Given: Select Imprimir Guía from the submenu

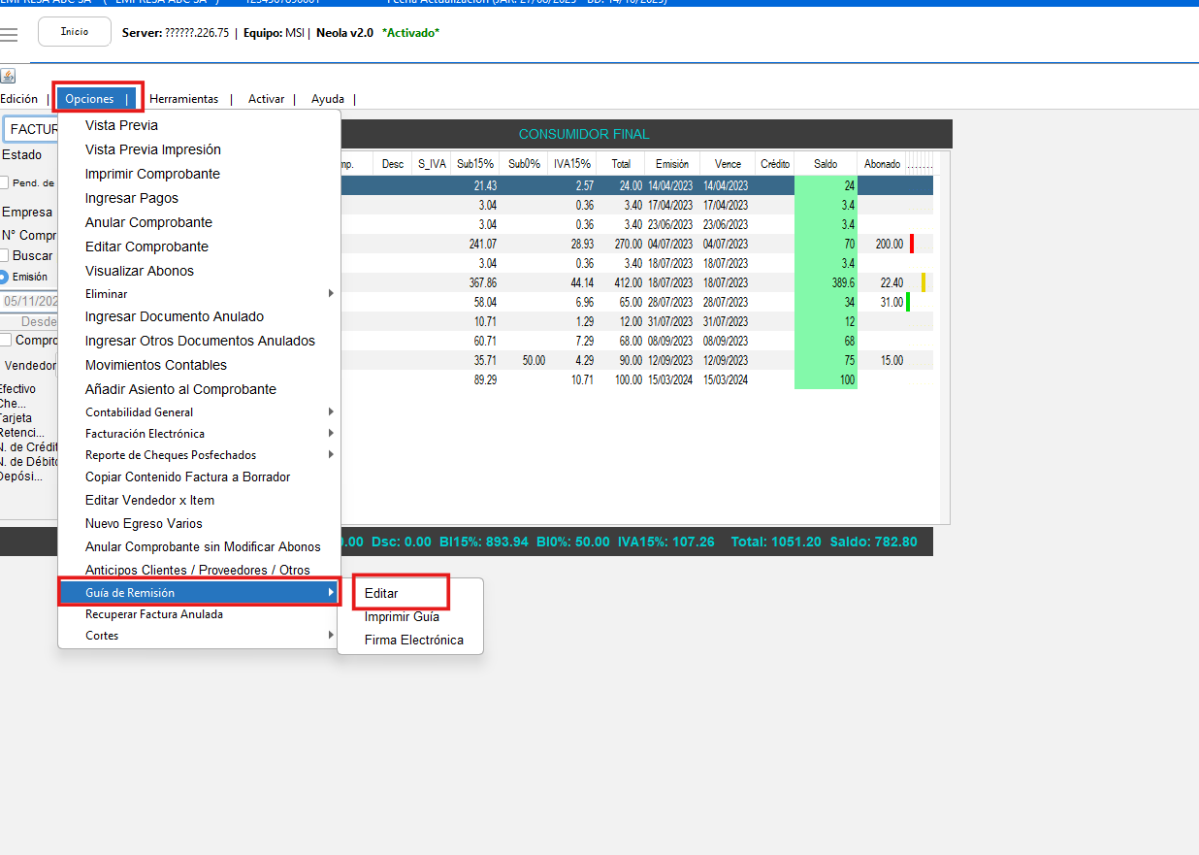Looking at the screenshot, I should pos(402,616).
